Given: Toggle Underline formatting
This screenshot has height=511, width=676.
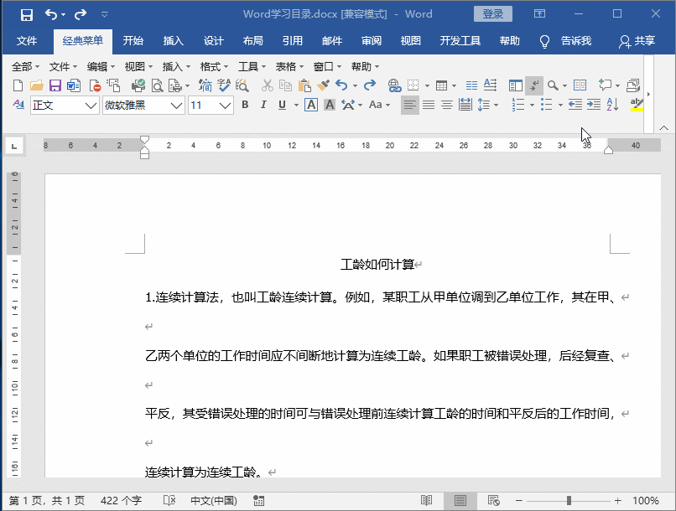Looking at the screenshot, I should point(282,105).
